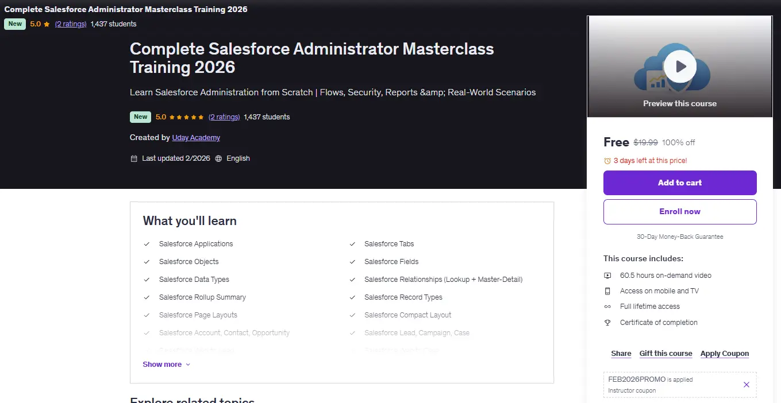Click the star icon in the sticky header
The height and width of the screenshot is (403, 781).
[47, 24]
